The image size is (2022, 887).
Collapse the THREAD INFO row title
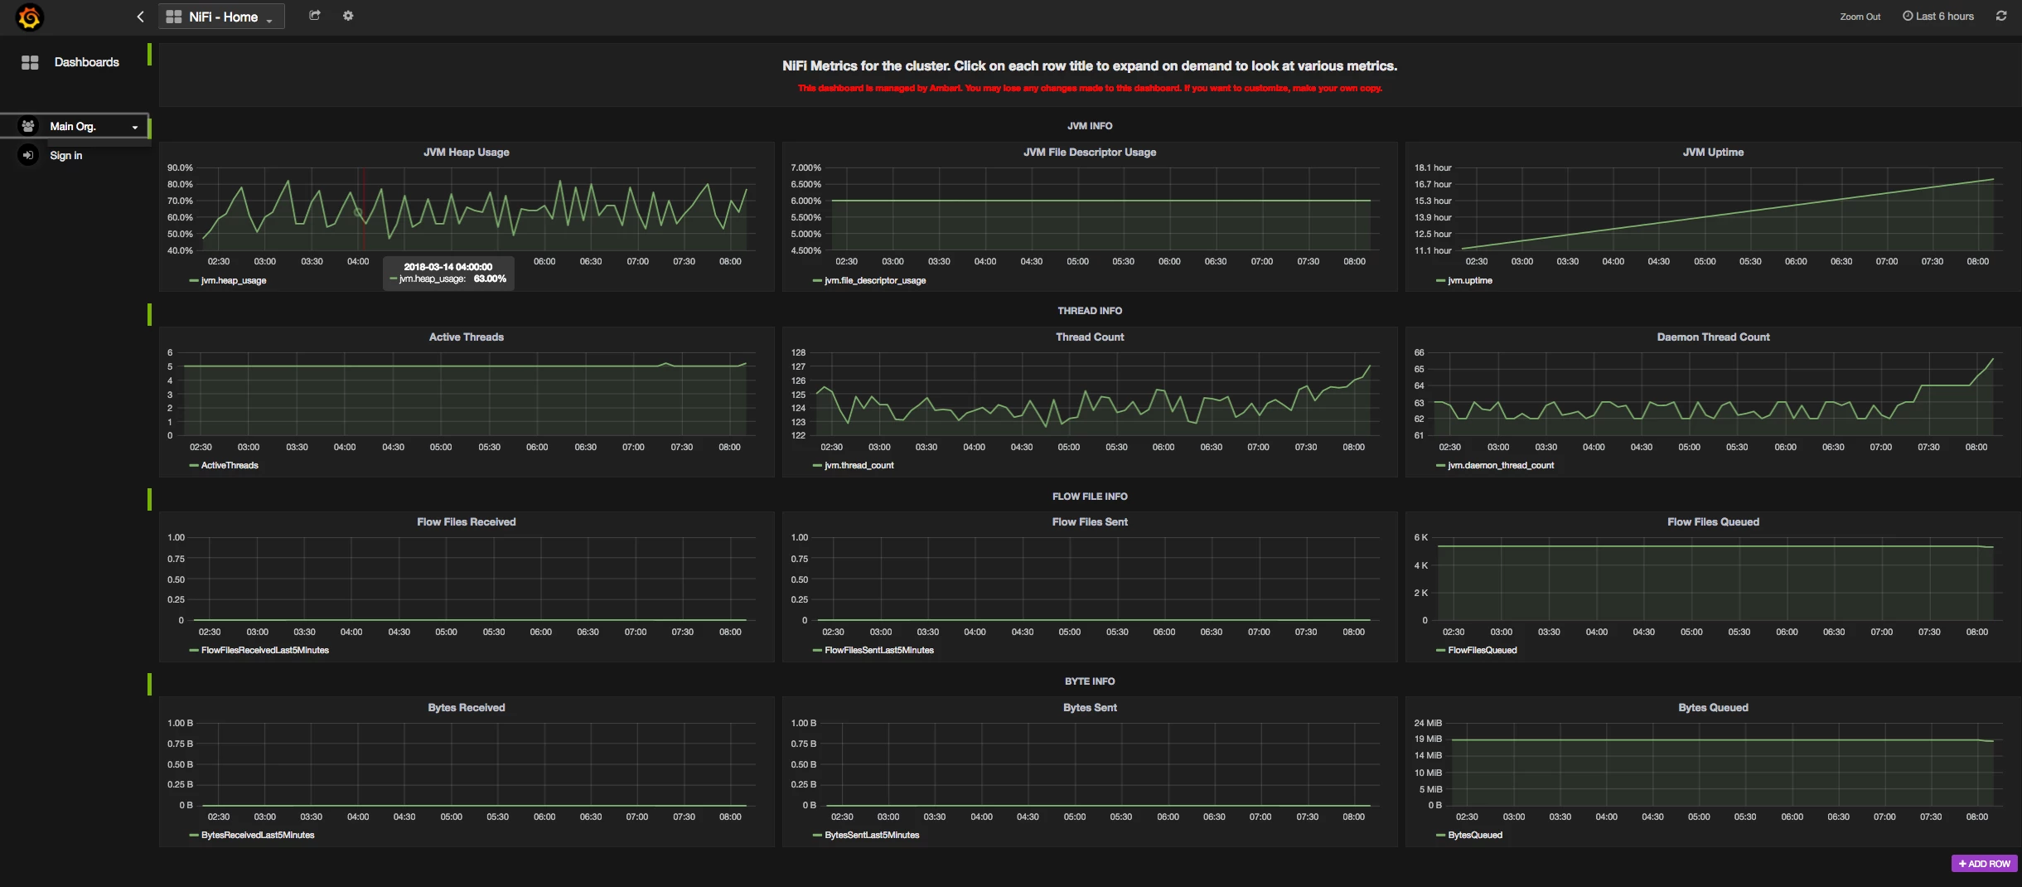point(1090,311)
